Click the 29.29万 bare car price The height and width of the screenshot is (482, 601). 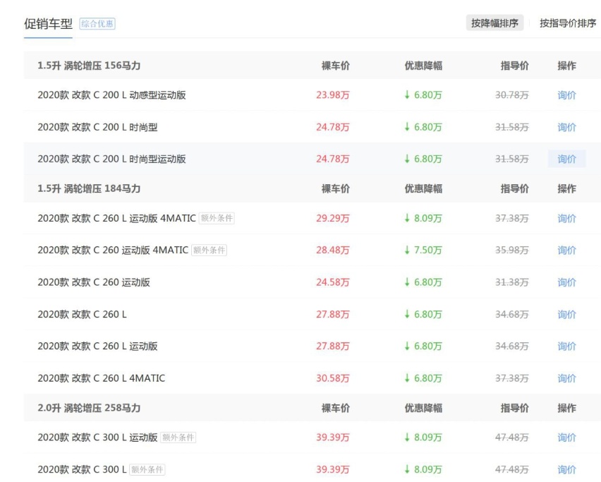coord(333,218)
